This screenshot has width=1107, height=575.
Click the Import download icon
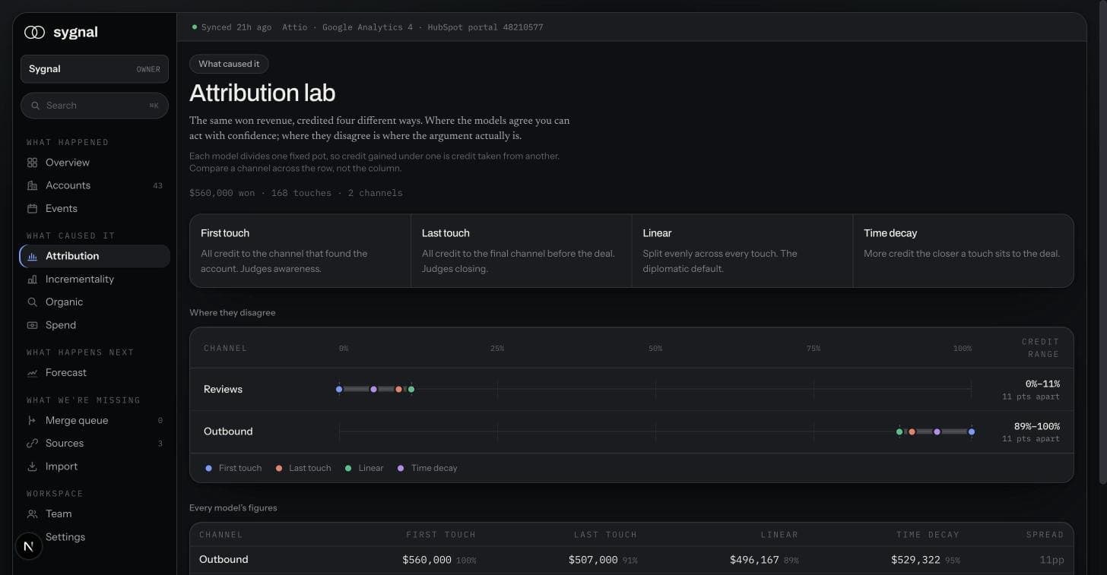(32, 466)
